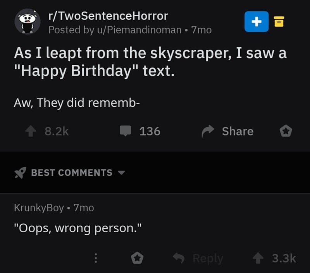Join subreddit with blue plus button
Screen dimensions: 310x273
point(256,22)
